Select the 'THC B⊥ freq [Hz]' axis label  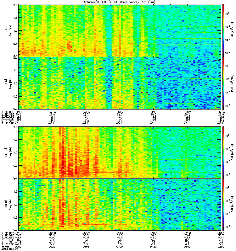[8, 152]
